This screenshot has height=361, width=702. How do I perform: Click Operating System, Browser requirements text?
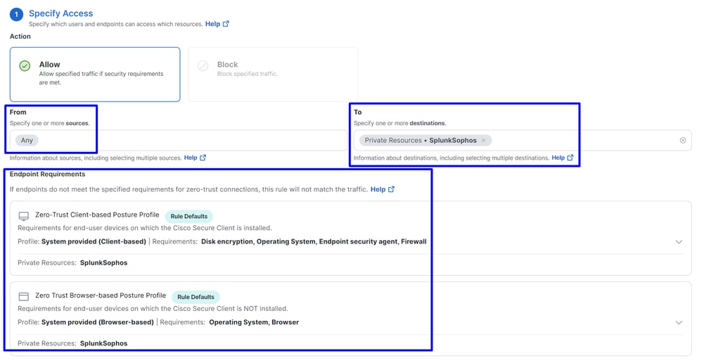tap(254, 322)
